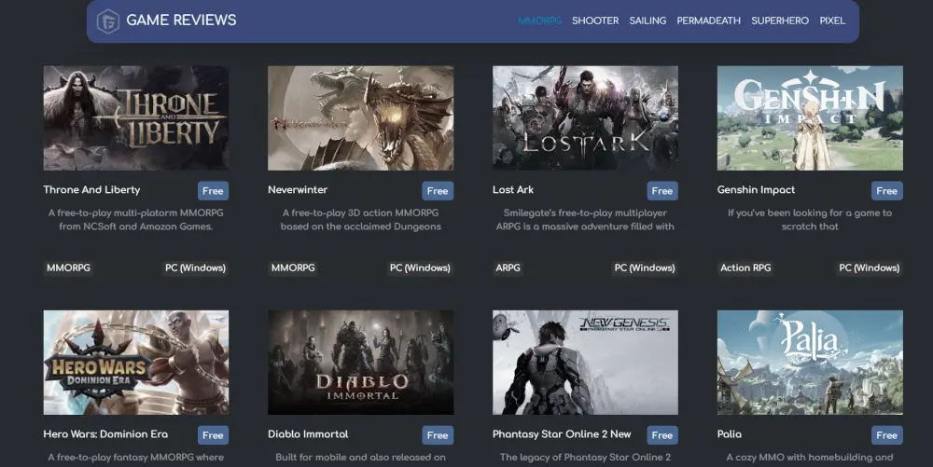933x467 pixels.
Task: Switch to the SHOOTER category
Action: coord(595,21)
